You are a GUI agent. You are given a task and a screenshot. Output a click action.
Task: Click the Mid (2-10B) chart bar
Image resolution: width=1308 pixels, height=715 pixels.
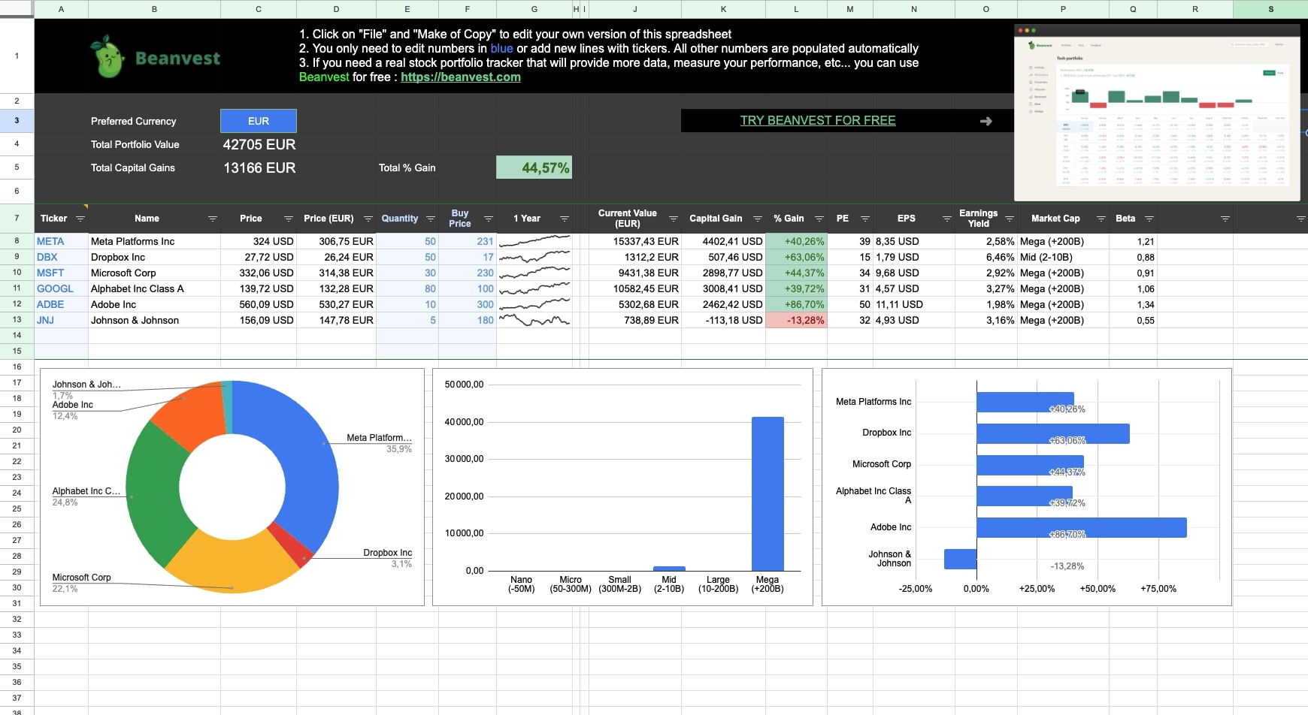pyautogui.click(x=669, y=569)
